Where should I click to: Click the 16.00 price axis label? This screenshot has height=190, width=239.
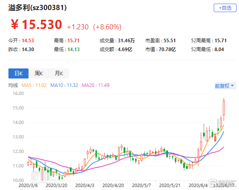click(18, 93)
